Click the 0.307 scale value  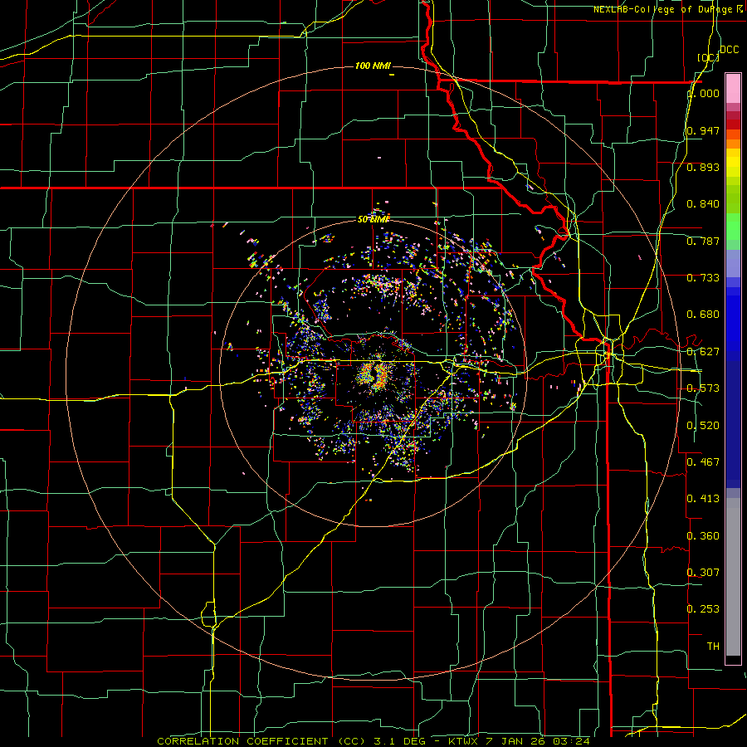(703, 573)
